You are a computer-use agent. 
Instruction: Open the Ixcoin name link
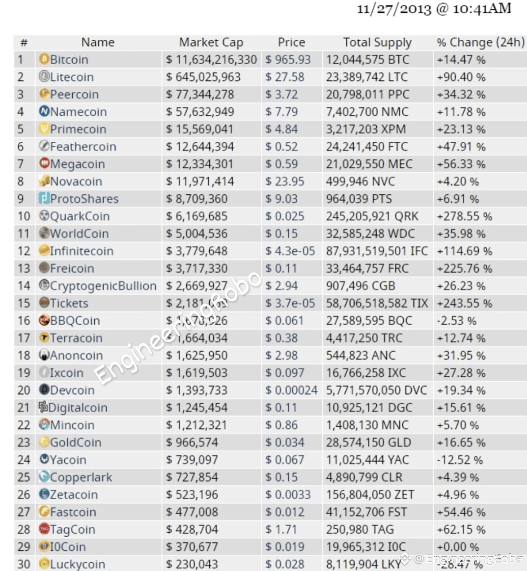[66, 373]
